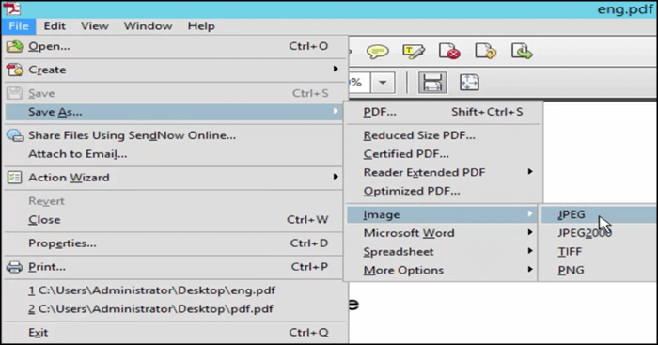Viewport: 658px width, 345px height.
Task: Select PDF... in Save As submenu
Action: (443, 112)
